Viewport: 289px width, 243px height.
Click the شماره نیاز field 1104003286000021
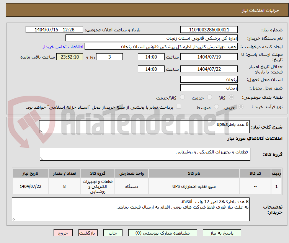(x=209, y=30)
